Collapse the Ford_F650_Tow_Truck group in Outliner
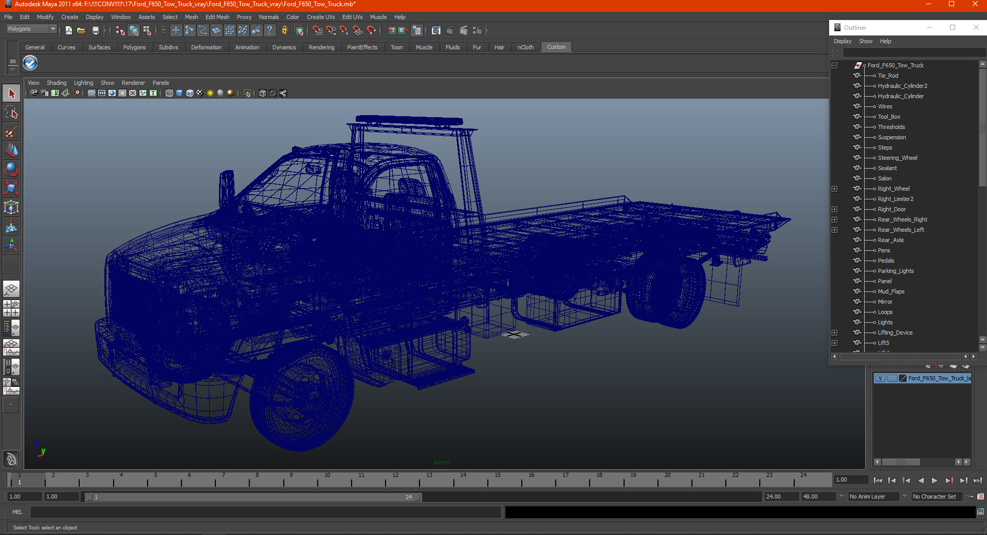The image size is (987, 535). click(835, 65)
